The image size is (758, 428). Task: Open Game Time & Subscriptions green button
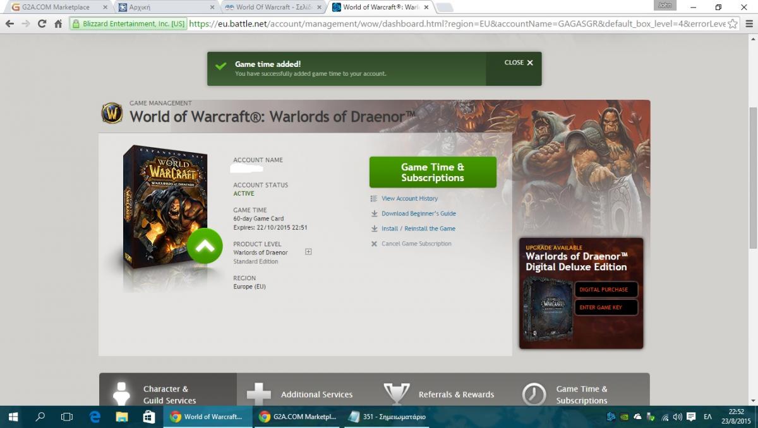pyautogui.click(x=433, y=172)
